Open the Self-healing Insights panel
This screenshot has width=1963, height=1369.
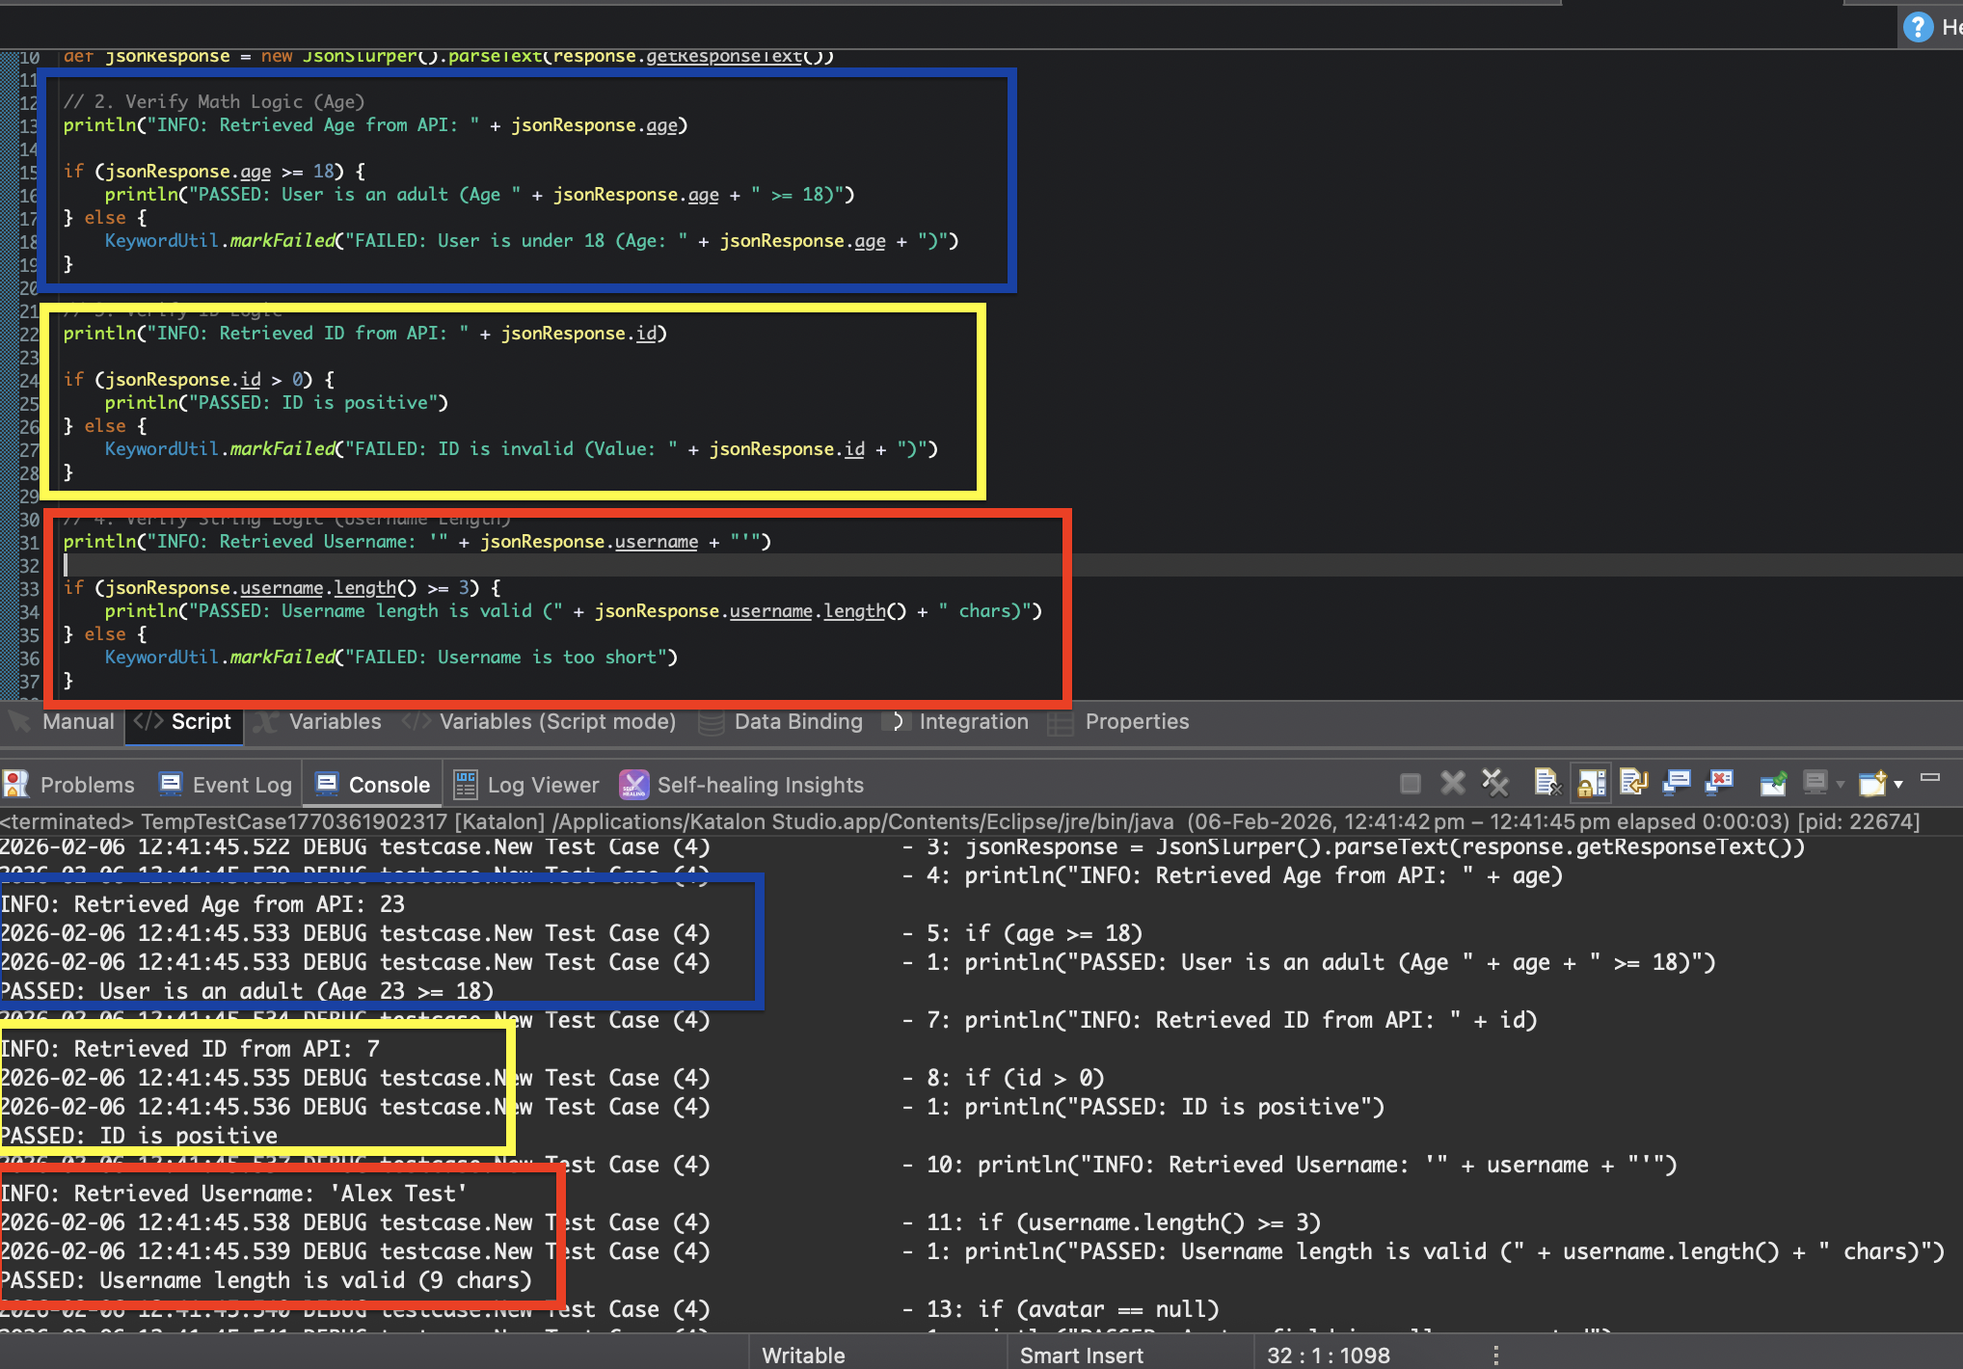pyautogui.click(x=742, y=784)
